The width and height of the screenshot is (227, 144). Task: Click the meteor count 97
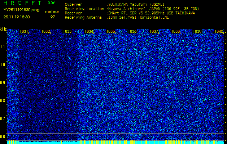point(53,17)
